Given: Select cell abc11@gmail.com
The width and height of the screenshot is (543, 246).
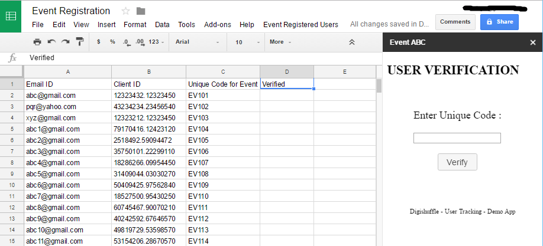Looking at the screenshot, I should pyautogui.click(x=68, y=241).
